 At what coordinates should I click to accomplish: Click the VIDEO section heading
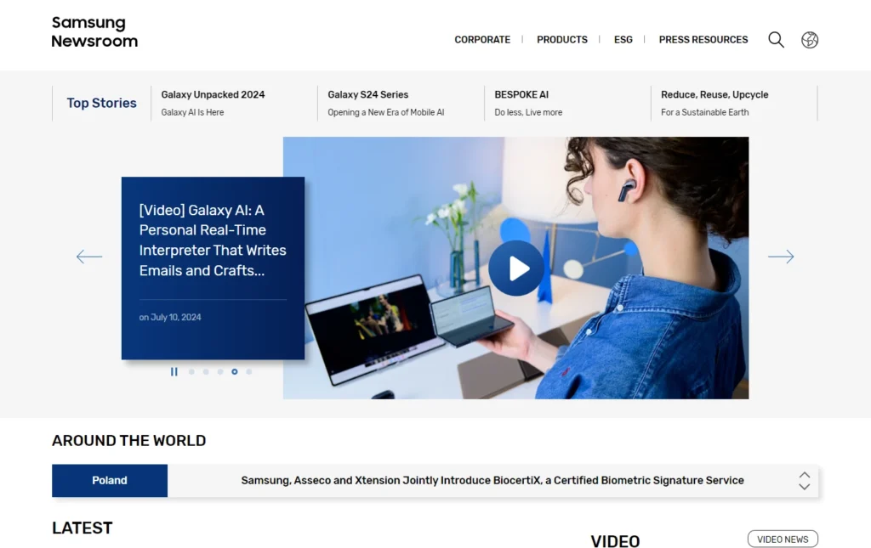pyautogui.click(x=615, y=541)
